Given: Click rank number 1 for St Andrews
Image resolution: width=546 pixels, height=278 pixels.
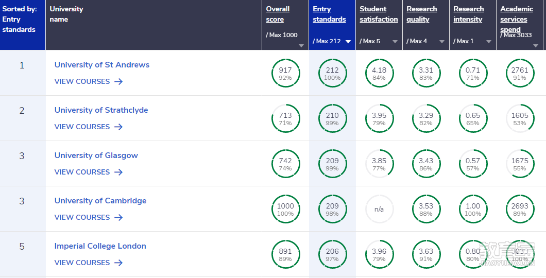Looking at the screenshot, I should (x=22, y=65).
